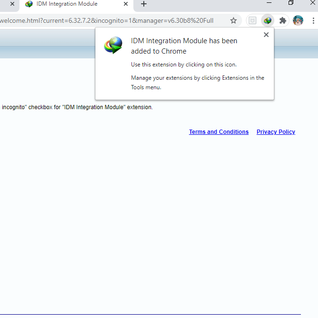Restore down the Chrome window
318x318 pixels.
tap(291, 3)
